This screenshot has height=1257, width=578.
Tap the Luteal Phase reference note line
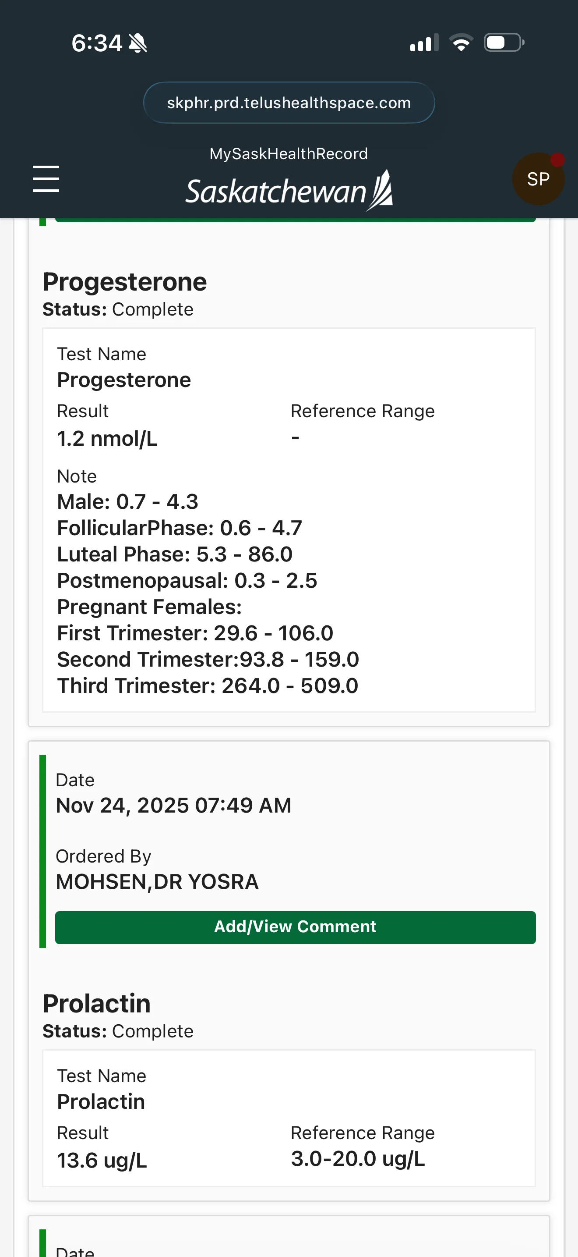pyautogui.click(x=174, y=554)
